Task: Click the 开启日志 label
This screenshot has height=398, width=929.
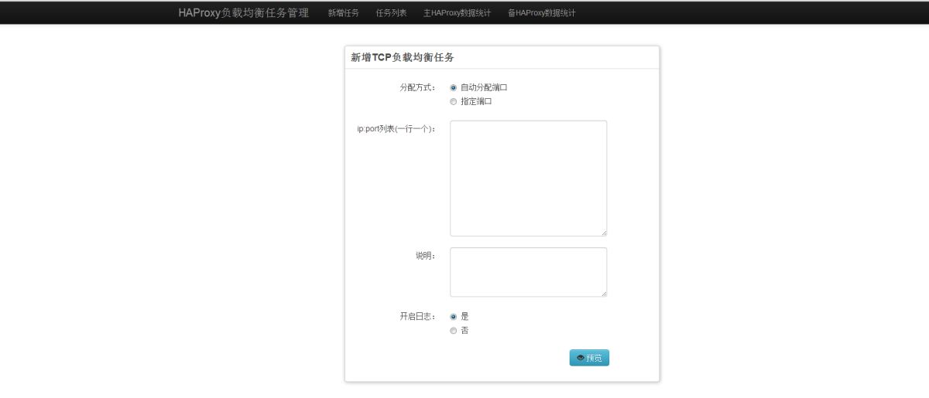Action: click(x=417, y=316)
